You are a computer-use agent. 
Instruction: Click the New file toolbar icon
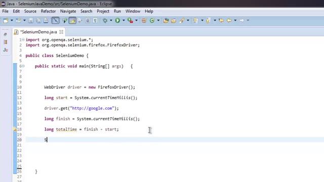pyautogui.click(x=6, y=20)
